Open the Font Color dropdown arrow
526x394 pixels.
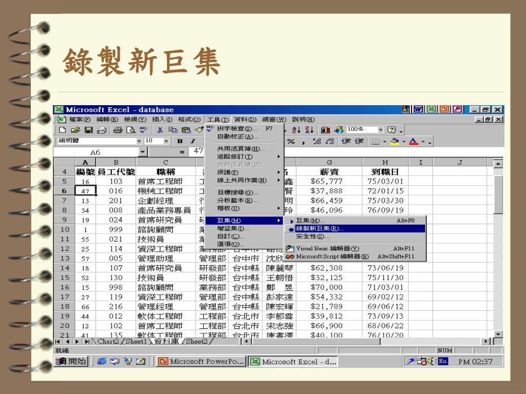coord(423,142)
